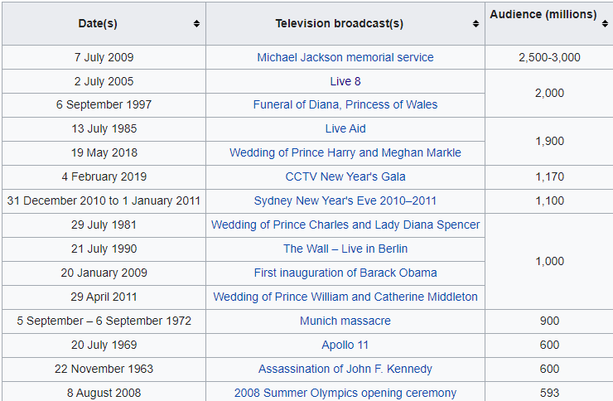
Task: Select the date 13 July 1985
Action: (x=104, y=129)
